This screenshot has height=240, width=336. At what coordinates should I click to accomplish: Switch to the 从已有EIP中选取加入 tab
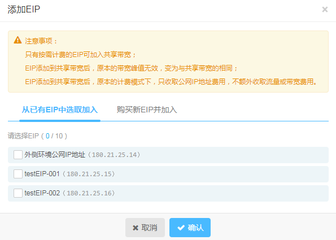60,110
